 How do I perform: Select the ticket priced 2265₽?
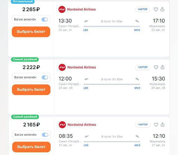(x=31, y=32)
